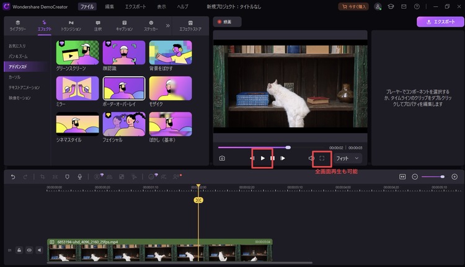Click the avatar tool with red dot
Image resolution: width=465 pixels, height=267 pixels.
(x=177, y=177)
